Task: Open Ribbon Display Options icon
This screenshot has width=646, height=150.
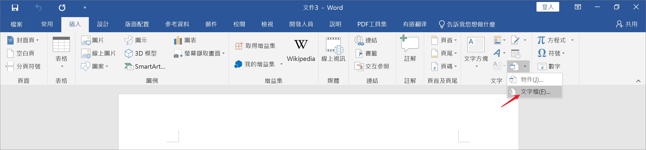Action: point(578,7)
